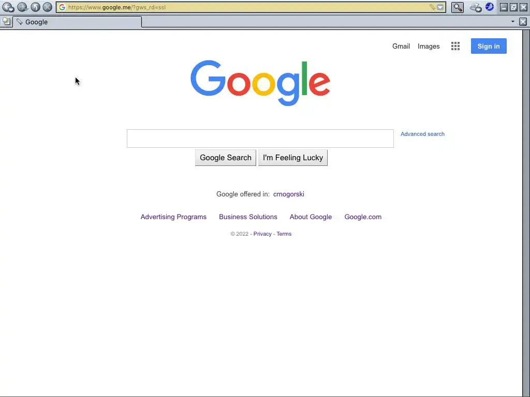This screenshot has width=530, height=397.
Task: Open a new tab with the tab-strip button
Action: (6, 22)
